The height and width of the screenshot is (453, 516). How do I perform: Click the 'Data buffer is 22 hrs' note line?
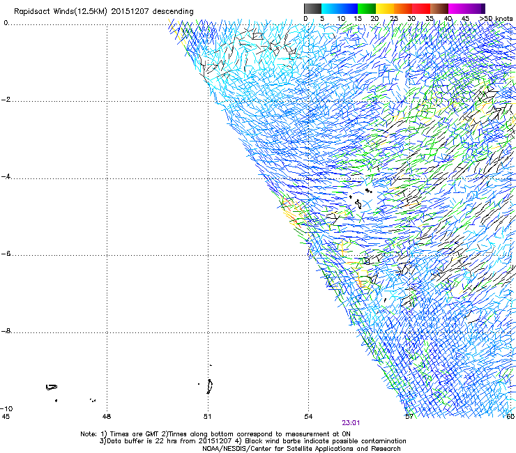tap(252, 441)
